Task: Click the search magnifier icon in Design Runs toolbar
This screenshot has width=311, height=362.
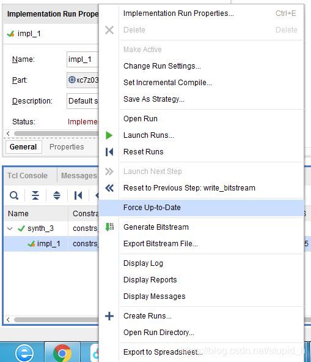Action: tap(14, 195)
